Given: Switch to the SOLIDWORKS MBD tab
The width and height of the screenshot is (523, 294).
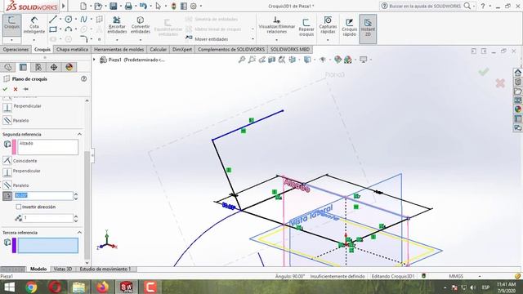Looking at the screenshot, I should tap(290, 49).
